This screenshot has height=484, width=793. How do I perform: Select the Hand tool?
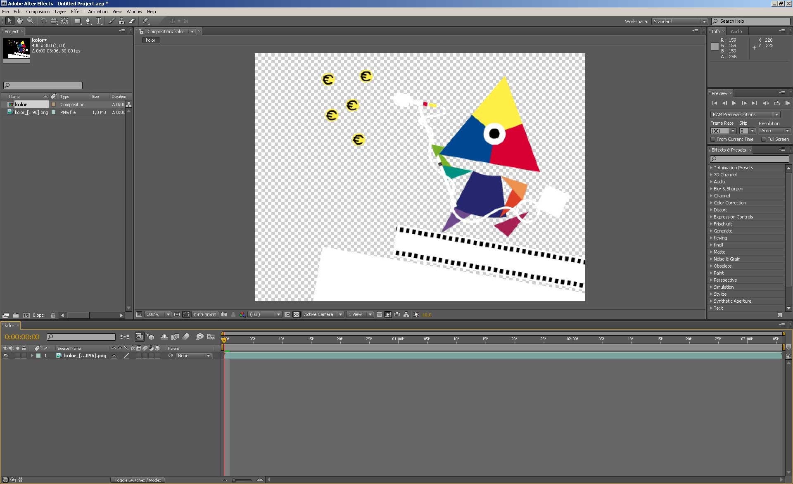(x=19, y=21)
